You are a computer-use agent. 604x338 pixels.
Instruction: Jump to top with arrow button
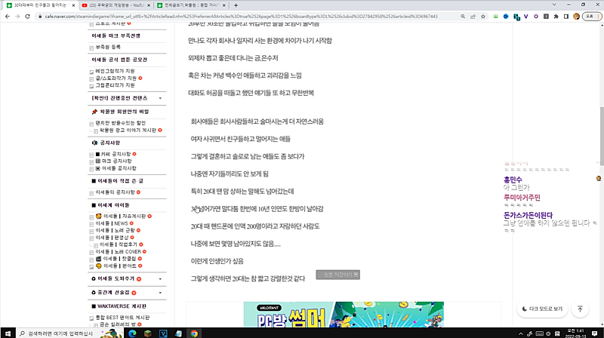580,309
